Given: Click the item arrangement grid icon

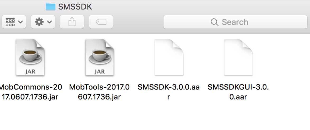Looking at the screenshot, I should [10, 22].
